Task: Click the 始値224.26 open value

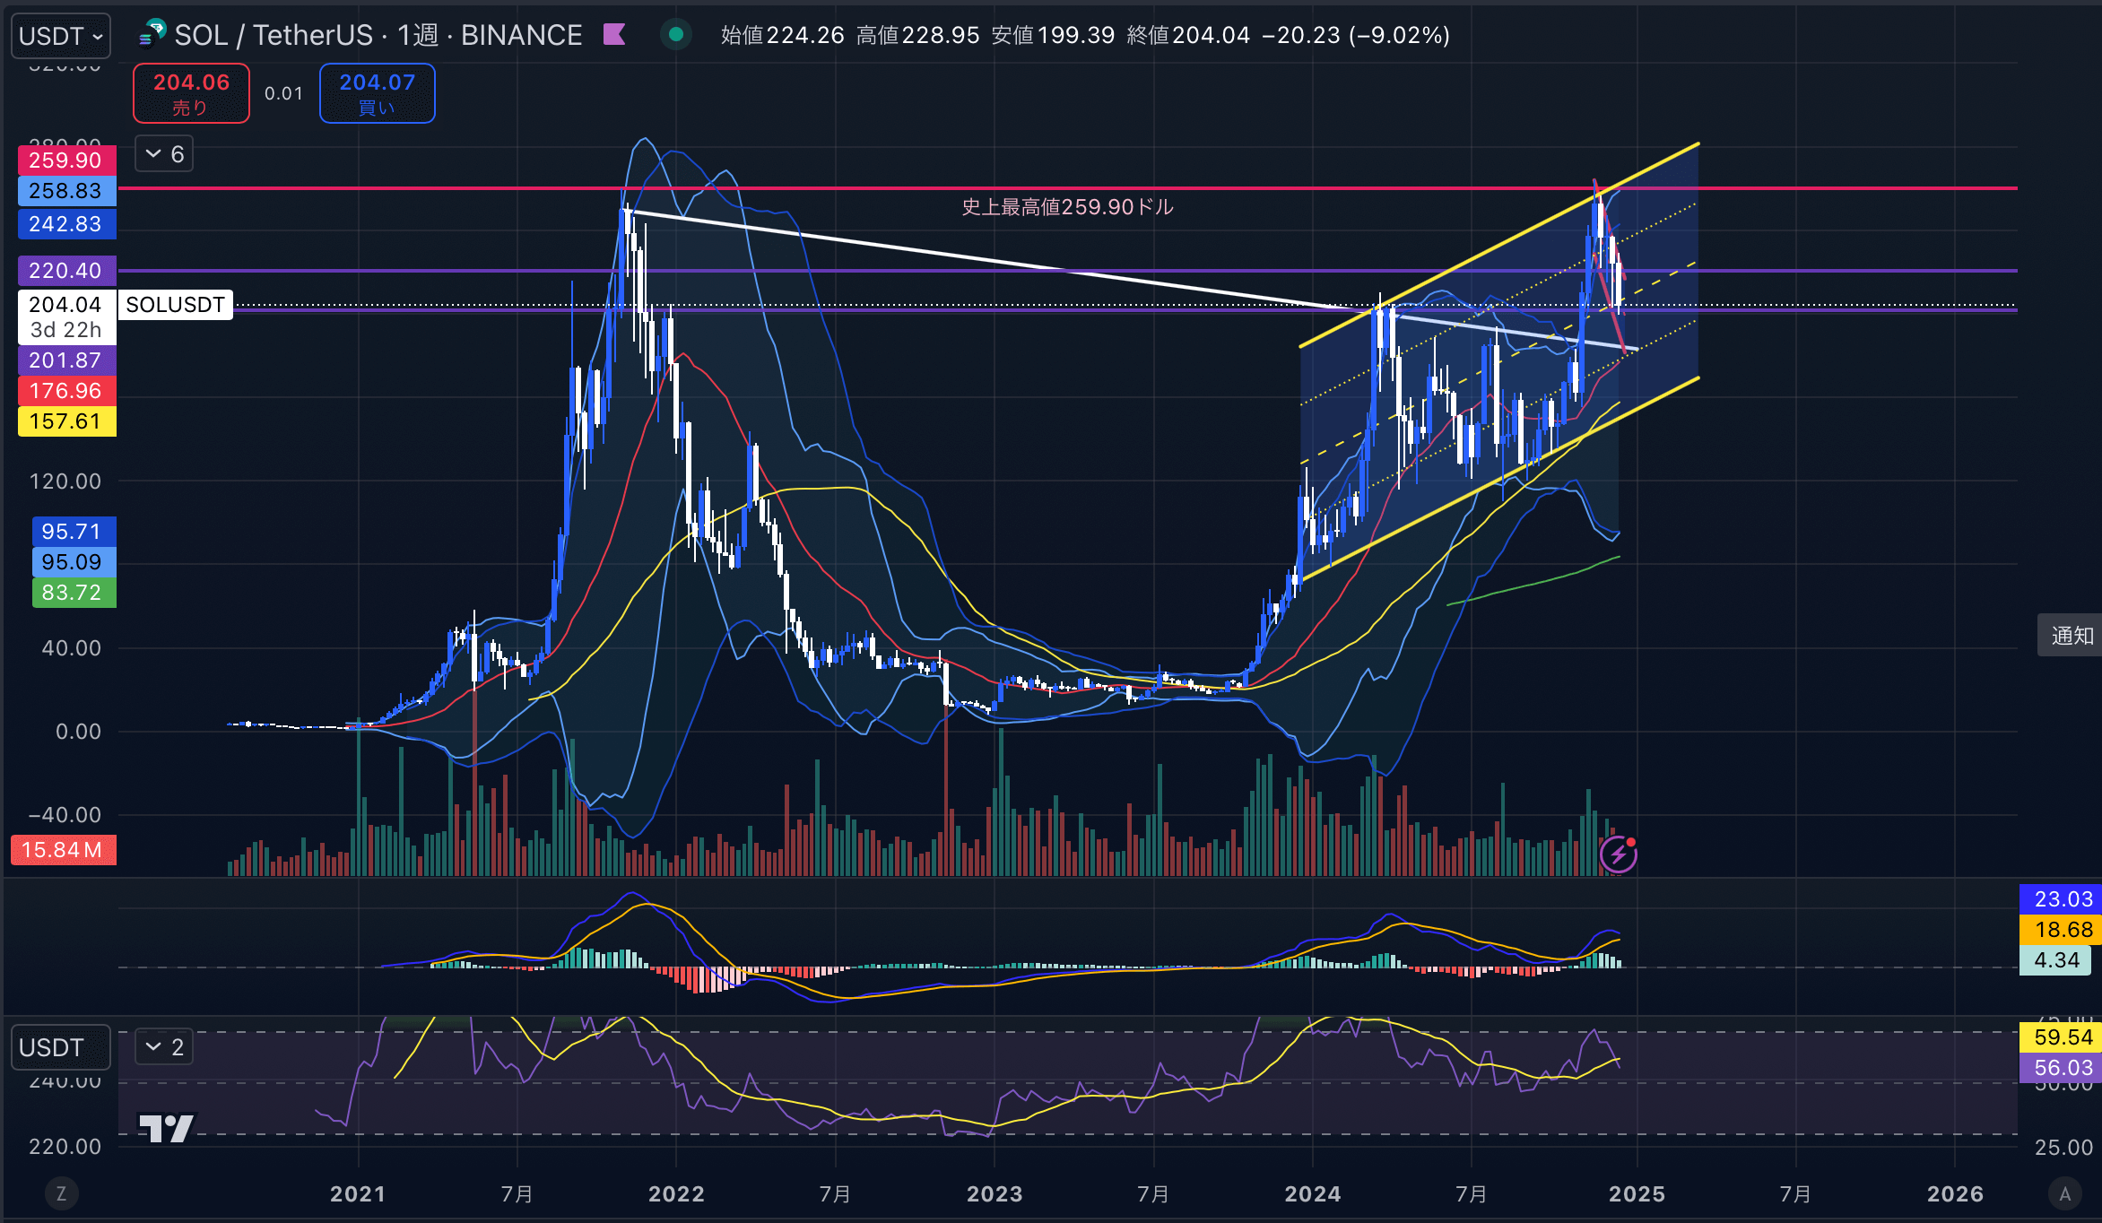Action: 783,35
